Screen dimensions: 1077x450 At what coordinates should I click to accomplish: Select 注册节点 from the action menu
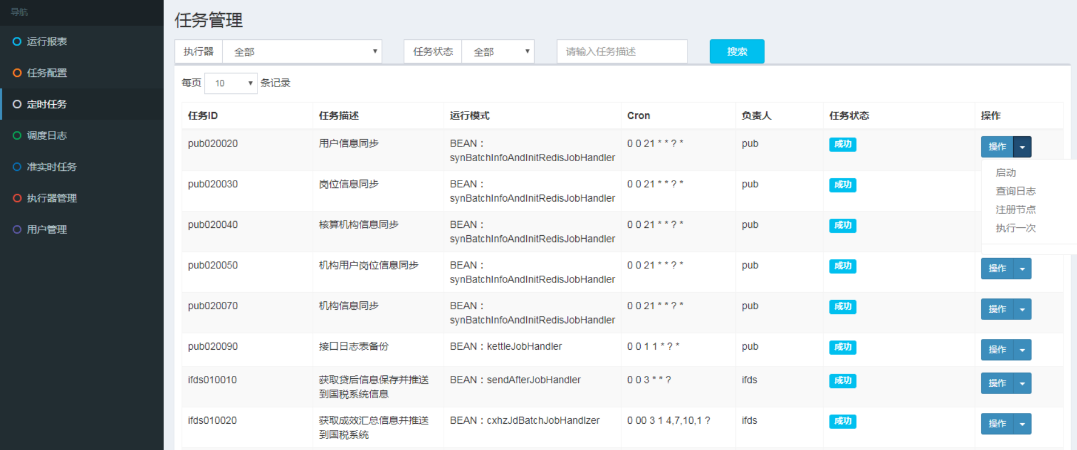point(1015,210)
